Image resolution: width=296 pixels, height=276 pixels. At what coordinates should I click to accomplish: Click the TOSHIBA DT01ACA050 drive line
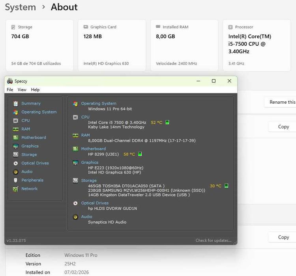pos(126,186)
